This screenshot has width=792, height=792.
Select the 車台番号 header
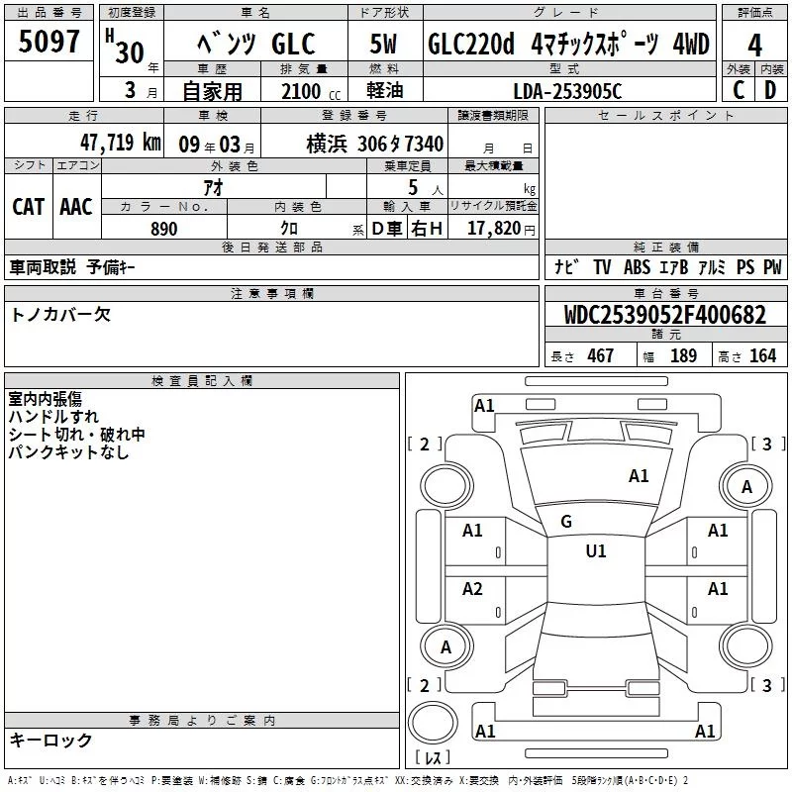665,293
